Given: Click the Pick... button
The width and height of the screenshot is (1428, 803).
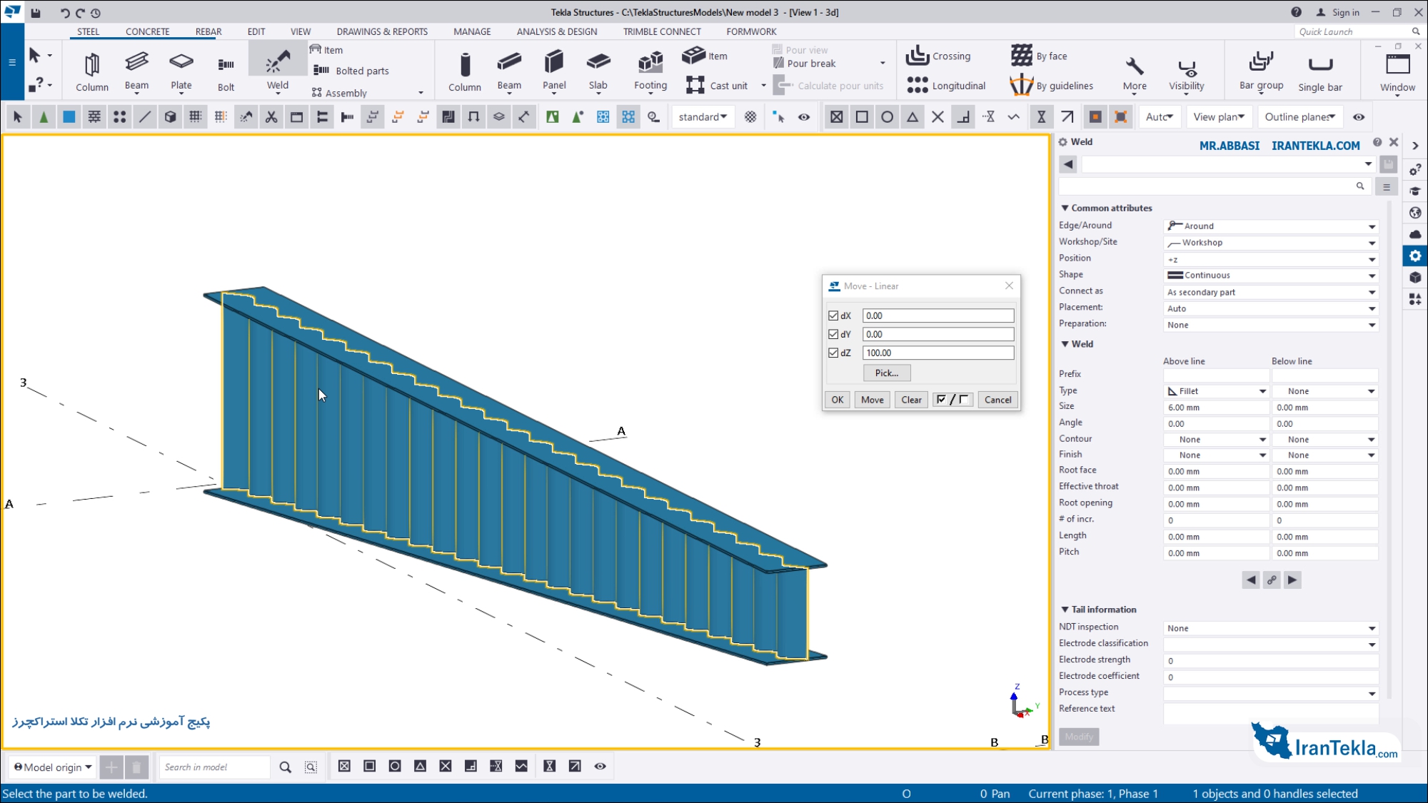Looking at the screenshot, I should click(x=887, y=373).
